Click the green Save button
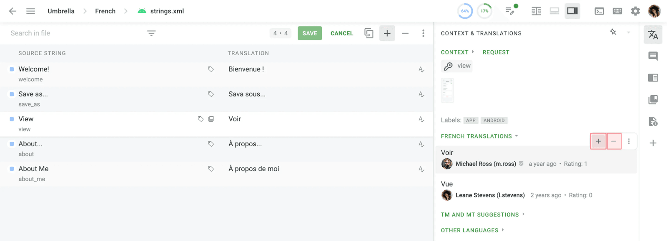This screenshot has width=667, height=241. pos(310,33)
